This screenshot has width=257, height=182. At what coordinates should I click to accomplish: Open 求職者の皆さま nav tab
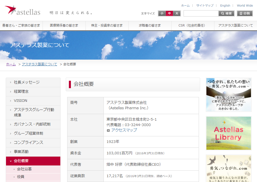point(150,25)
